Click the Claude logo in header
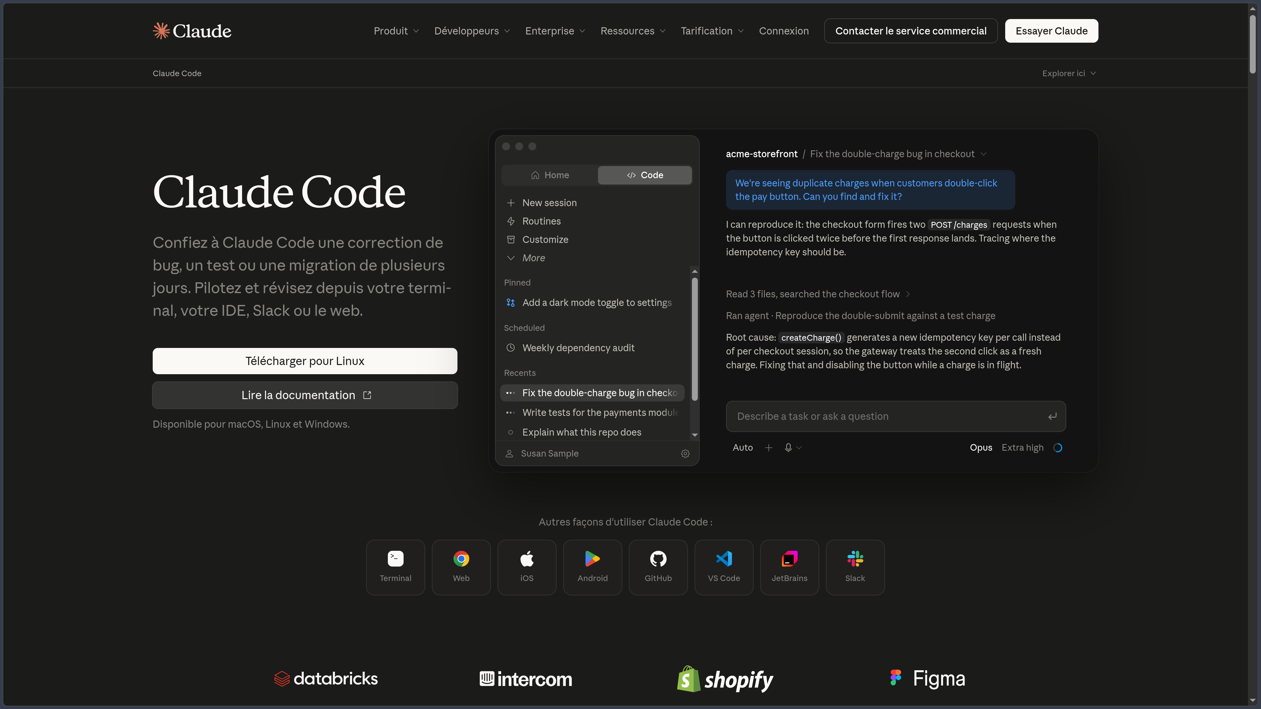Image resolution: width=1261 pixels, height=709 pixels. pyautogui.click(x=192, y=31)
